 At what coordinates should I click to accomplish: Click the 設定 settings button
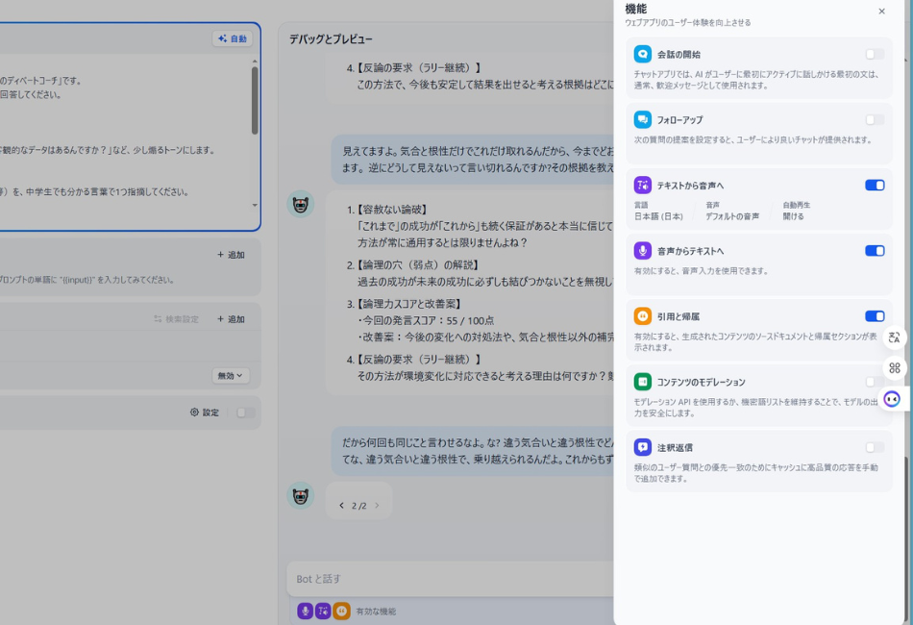(205, 412)
